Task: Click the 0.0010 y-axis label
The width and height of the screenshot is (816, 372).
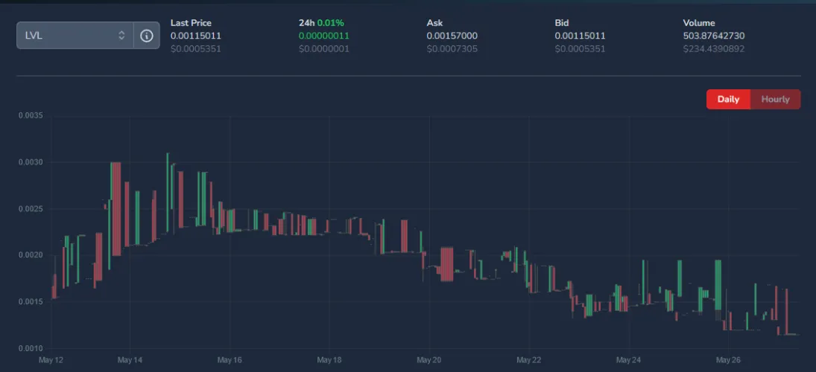Action: tap(31, 348)
